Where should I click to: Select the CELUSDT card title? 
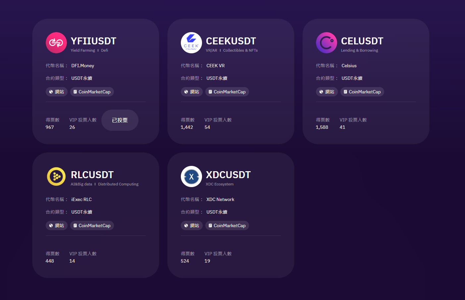point(362,41)
